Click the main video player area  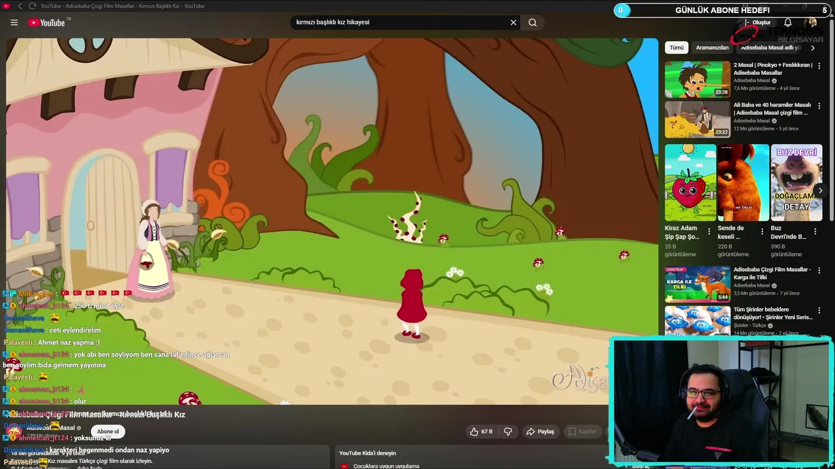[x=332, y=221]
